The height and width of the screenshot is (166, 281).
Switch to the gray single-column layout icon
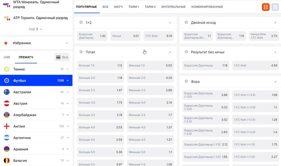275,7
